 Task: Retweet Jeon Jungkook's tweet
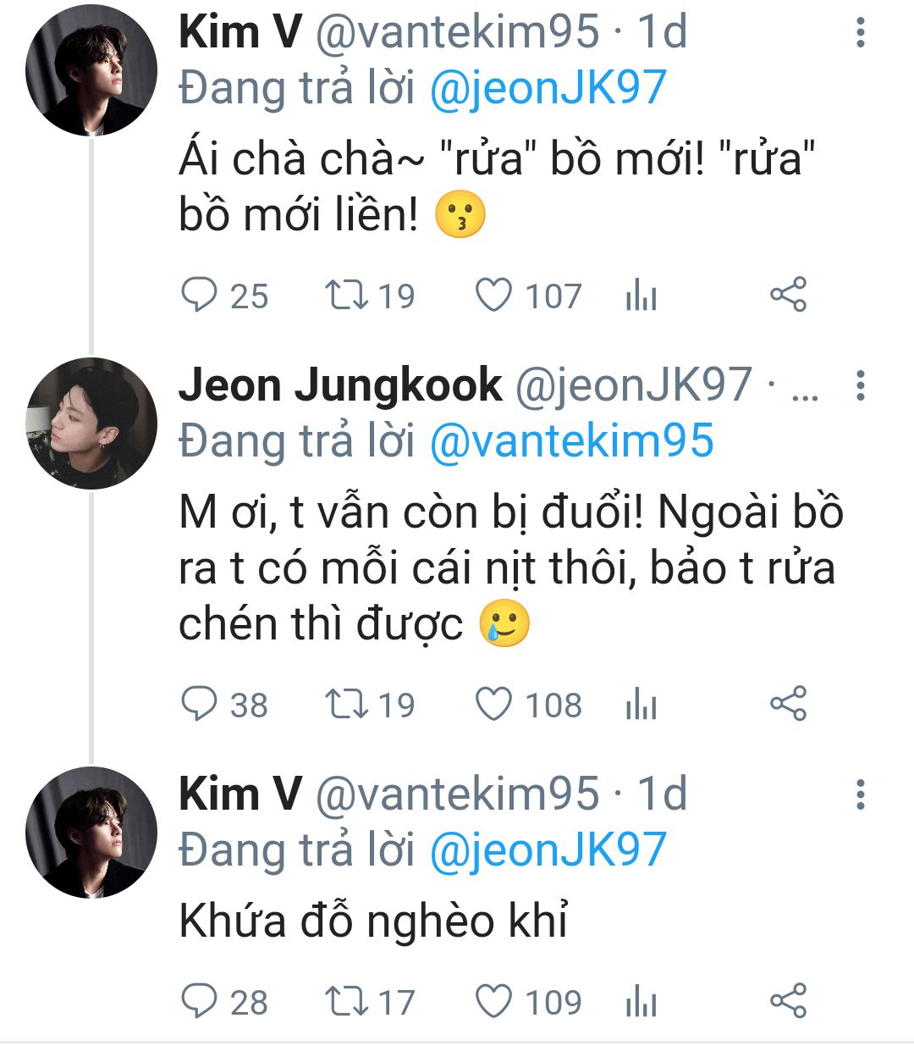(346, 705)
